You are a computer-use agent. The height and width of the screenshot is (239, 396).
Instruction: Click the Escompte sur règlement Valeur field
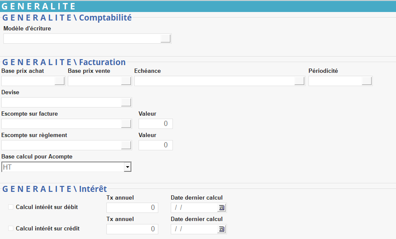(x=155, y=145)
